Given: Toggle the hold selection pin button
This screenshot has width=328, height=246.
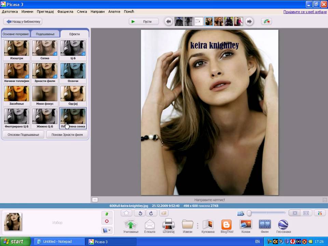Looking at the screenshot, I should coord(107,214).
